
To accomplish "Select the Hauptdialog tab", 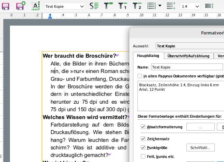I will 148,56.
